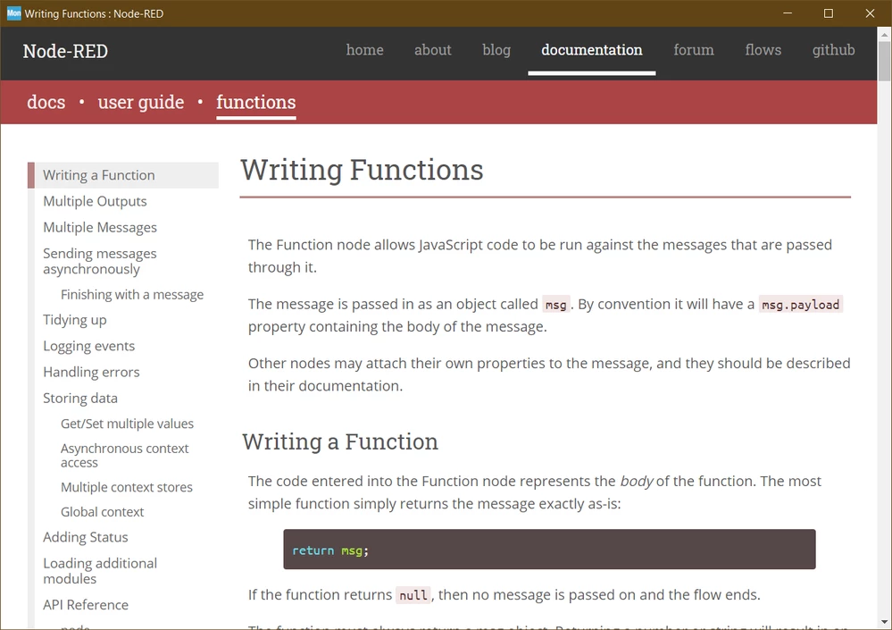Open the home navigation tab

[364, 50]
